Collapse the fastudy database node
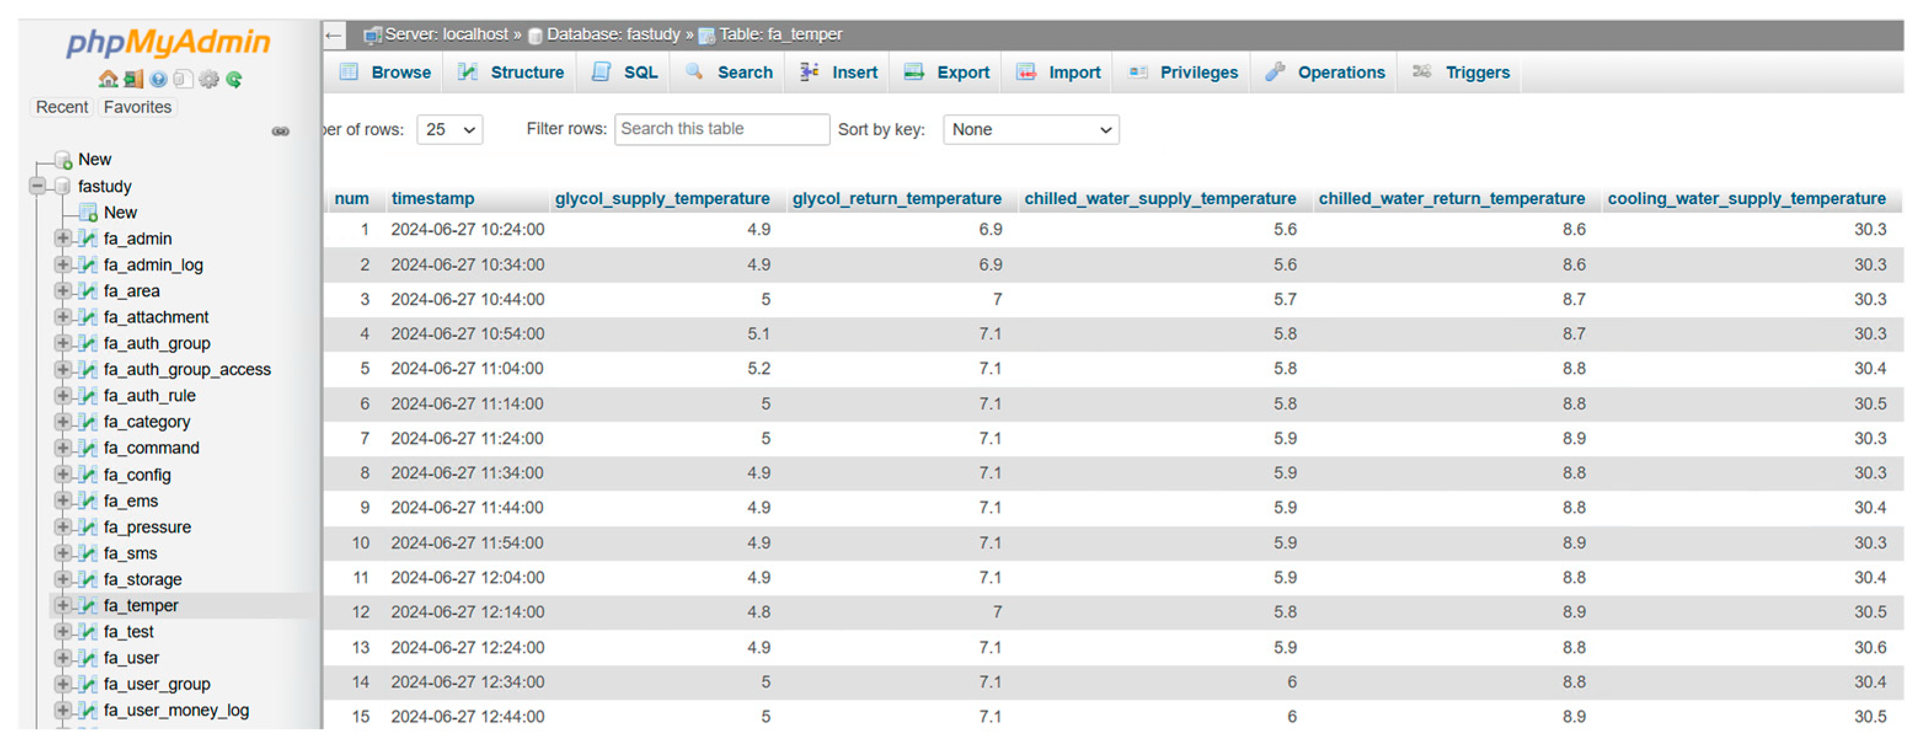 pyautogui.click(x=37, y=186)
